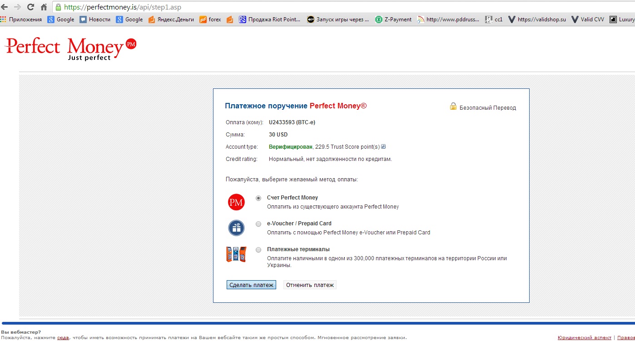Click the Безопасный Перевод padlock icon
Screen dimensions: 635x345
(x=453, y=107)
